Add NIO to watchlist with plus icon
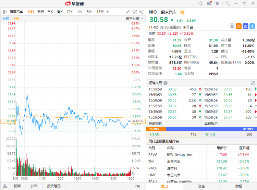This screenshot has height=190, width=257. (x=252, y=26)
